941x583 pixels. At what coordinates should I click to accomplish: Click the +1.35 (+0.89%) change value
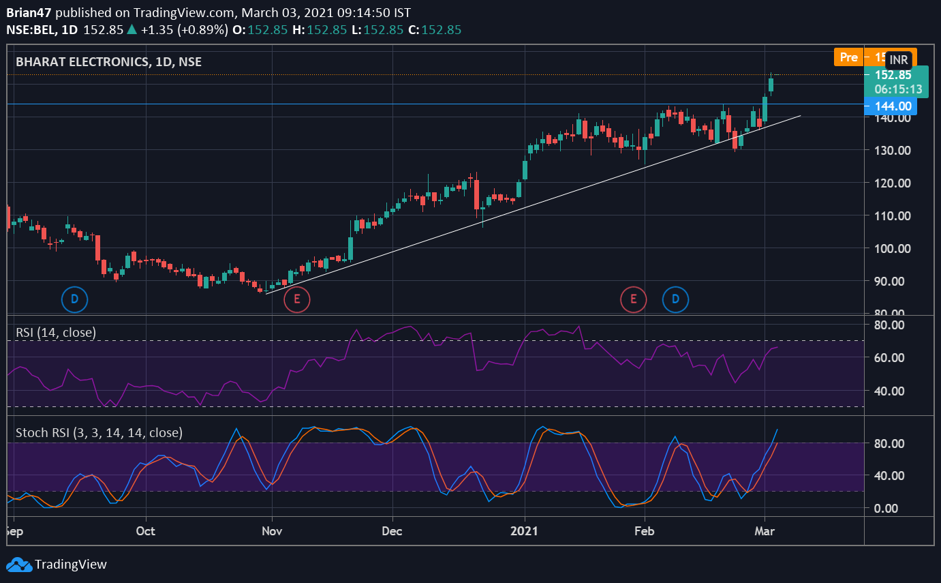pyautogui.click(x=183, y=30)
